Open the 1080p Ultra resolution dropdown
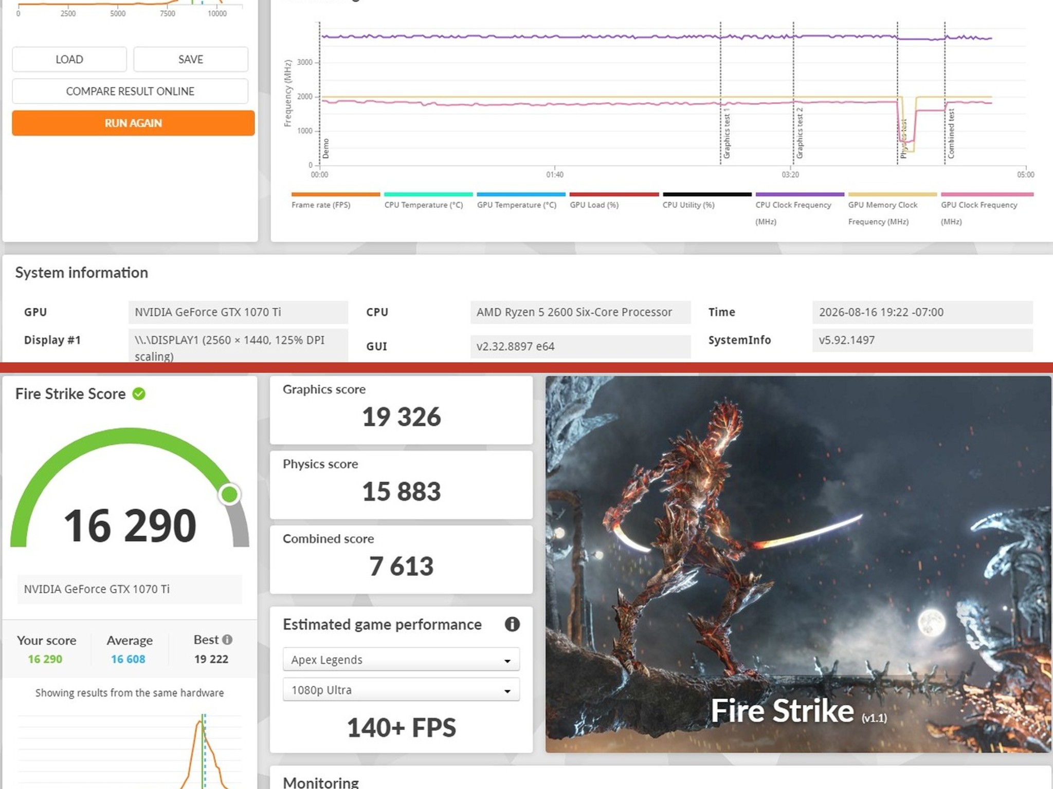 (x=401, y=690)
